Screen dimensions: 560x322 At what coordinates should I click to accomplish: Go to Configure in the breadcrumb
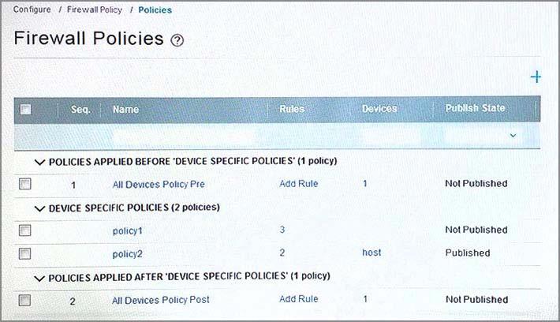[x=32, y=9]
